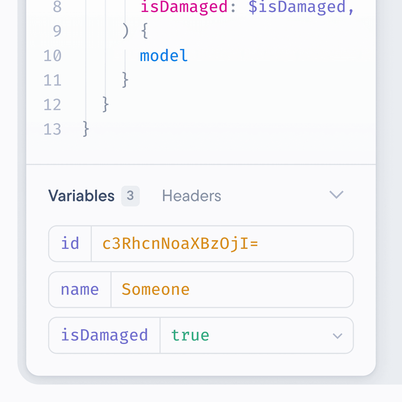Click the closing brace on line 13

point(85,129)
